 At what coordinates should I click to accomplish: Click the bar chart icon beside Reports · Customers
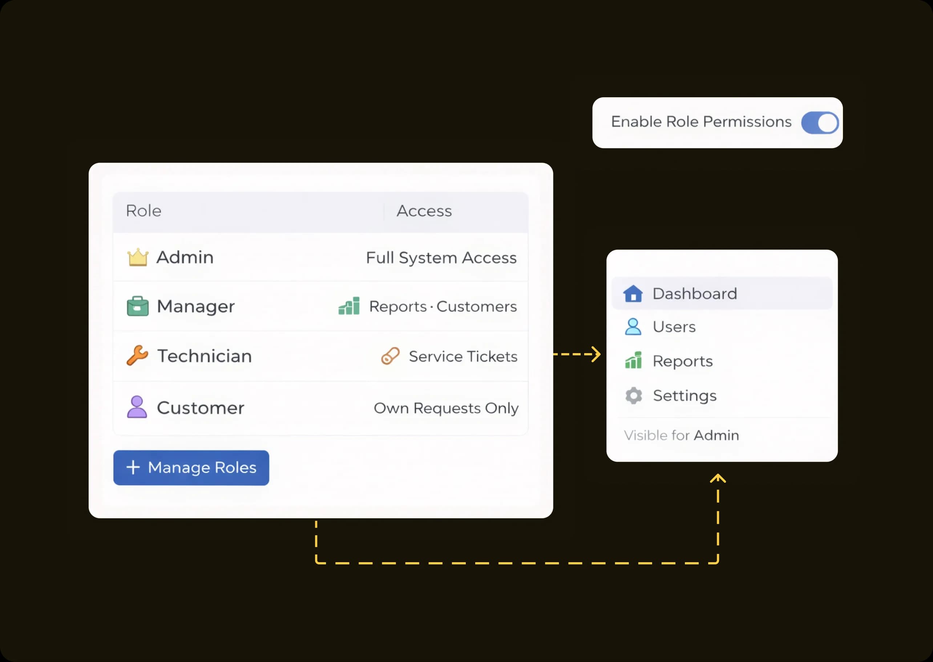[x=349, y=306]
